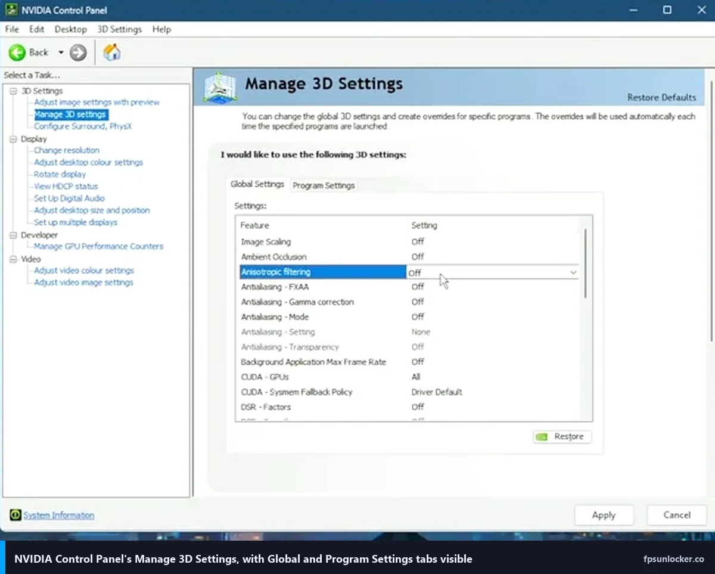Select the Image Scaling feature row
715x574 pixels.
408,242
